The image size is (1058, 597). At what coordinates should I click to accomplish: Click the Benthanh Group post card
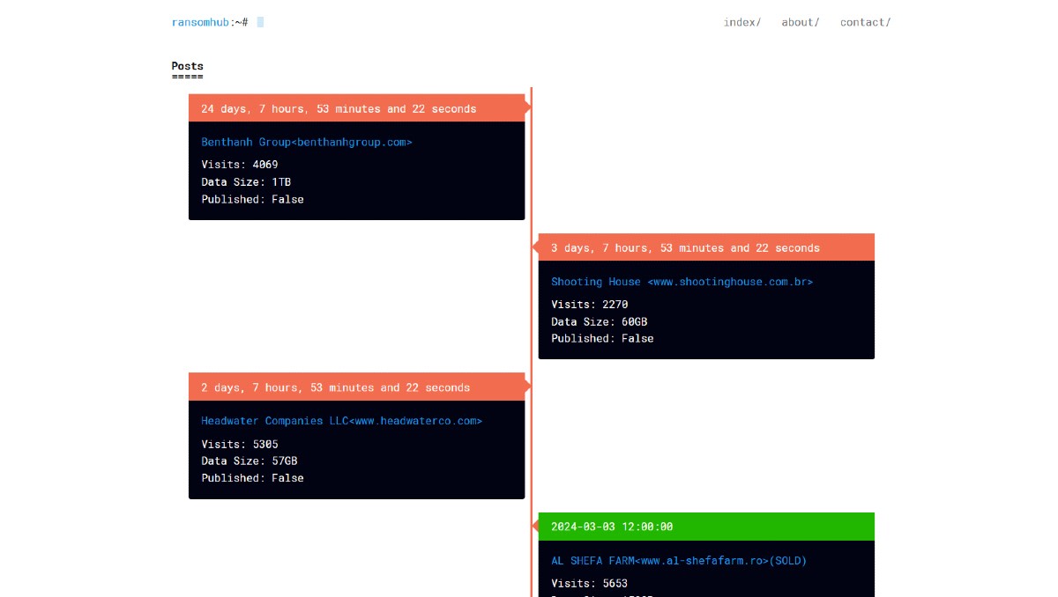356,170
